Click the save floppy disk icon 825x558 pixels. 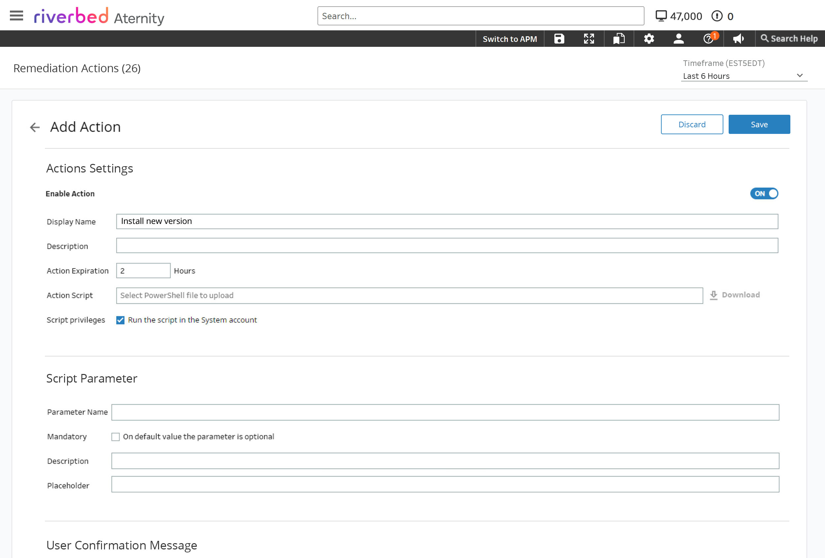pyautogui.click(x=559, y=39)
